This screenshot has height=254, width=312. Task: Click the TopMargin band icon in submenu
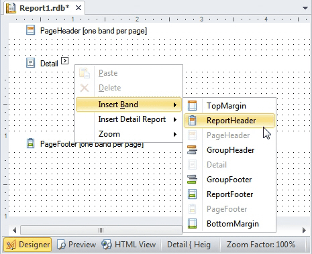193,106
